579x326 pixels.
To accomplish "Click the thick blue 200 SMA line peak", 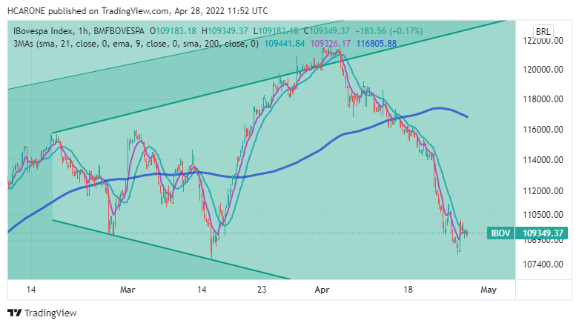I will [440, 108].
